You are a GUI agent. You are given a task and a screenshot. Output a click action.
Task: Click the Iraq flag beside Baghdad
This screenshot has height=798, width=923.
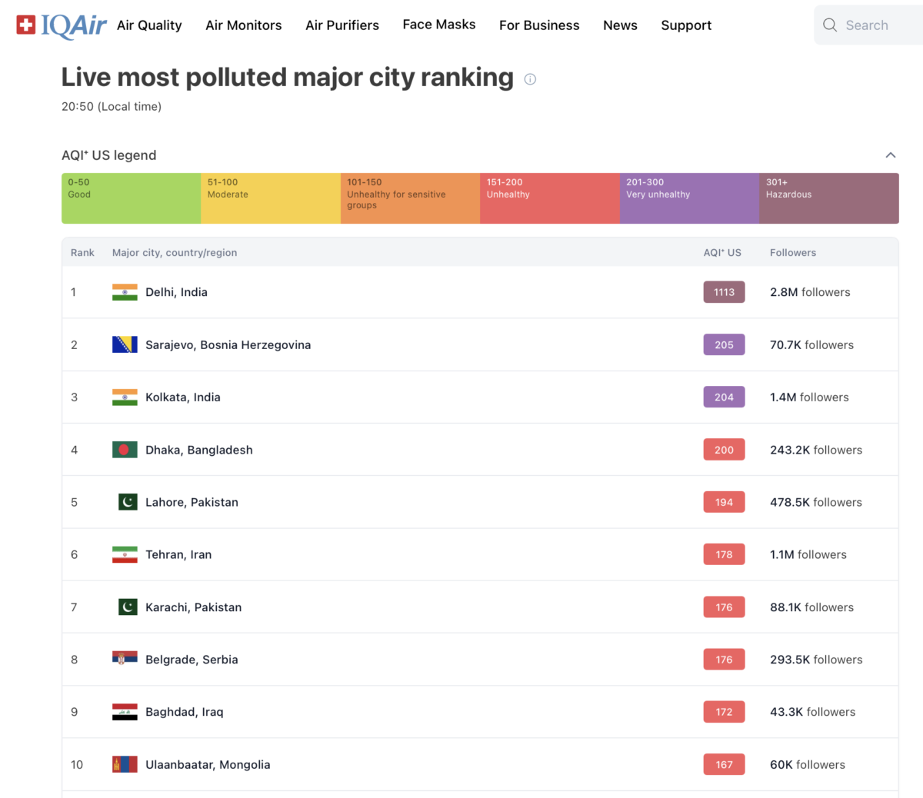click(x=125, y=712)
